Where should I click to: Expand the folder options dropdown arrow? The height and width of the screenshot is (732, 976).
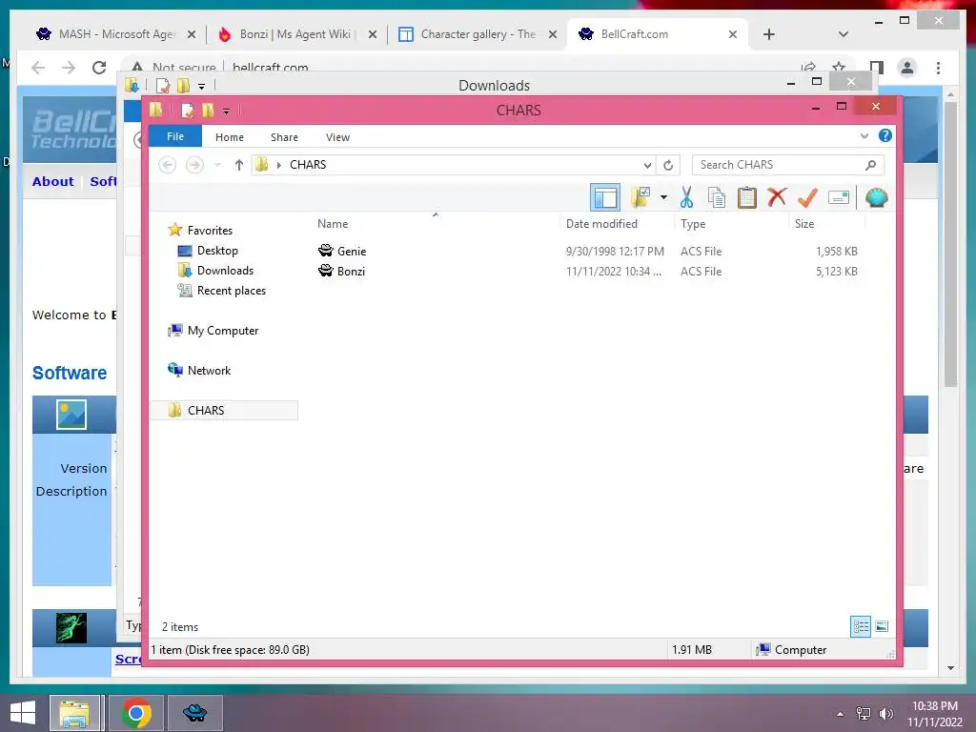point(664,197)
